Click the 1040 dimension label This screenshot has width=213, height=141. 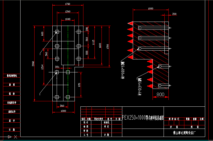pos(67,19)
